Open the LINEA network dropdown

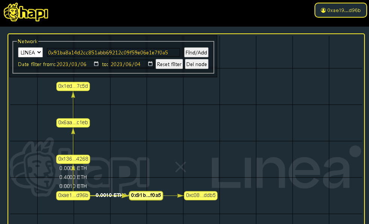pos(30,53)
